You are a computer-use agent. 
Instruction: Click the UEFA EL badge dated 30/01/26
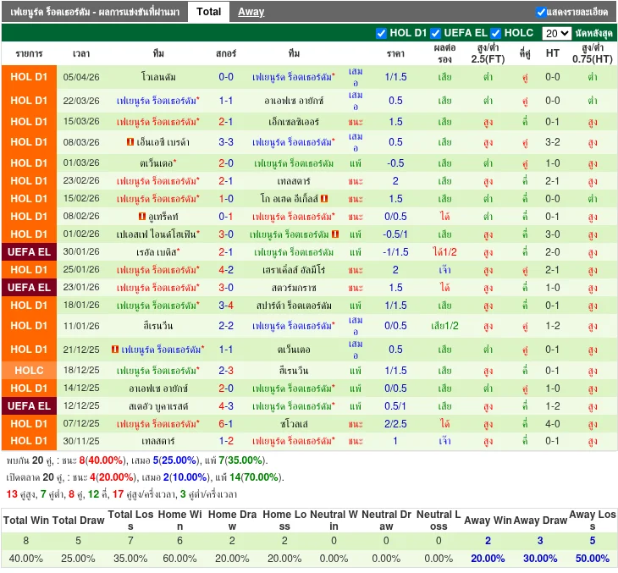coord(29,252)
